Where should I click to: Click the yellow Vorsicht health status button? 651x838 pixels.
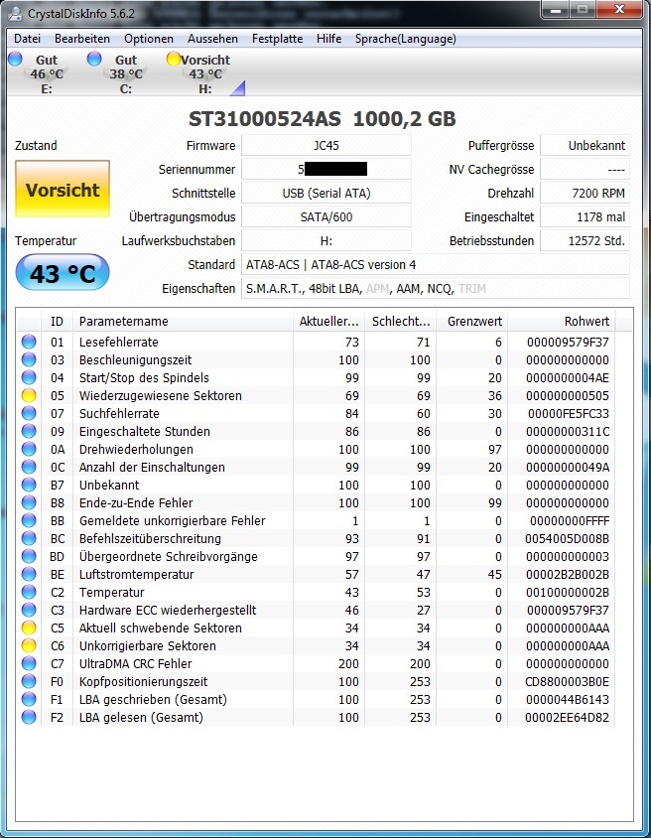pyautogui.click(x=63, y=190)
